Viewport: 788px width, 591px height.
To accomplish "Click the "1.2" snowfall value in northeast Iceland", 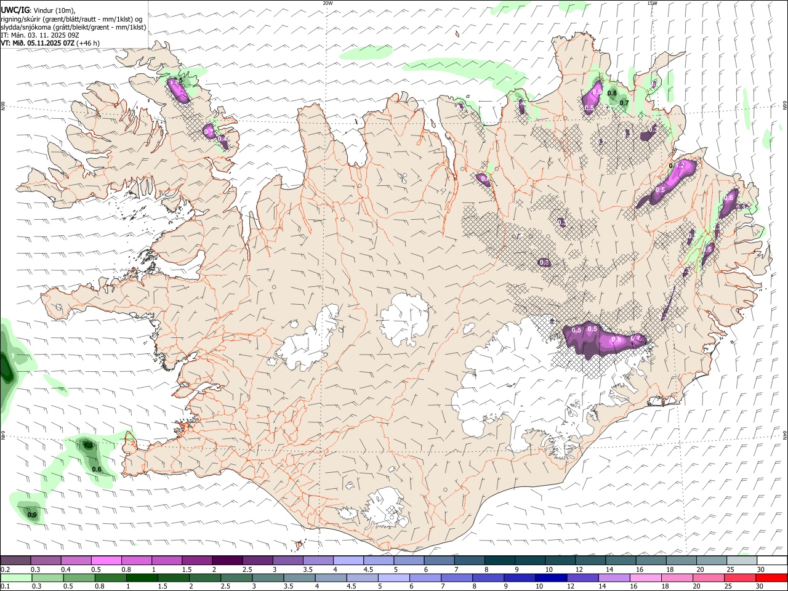I will coord(680,166).
